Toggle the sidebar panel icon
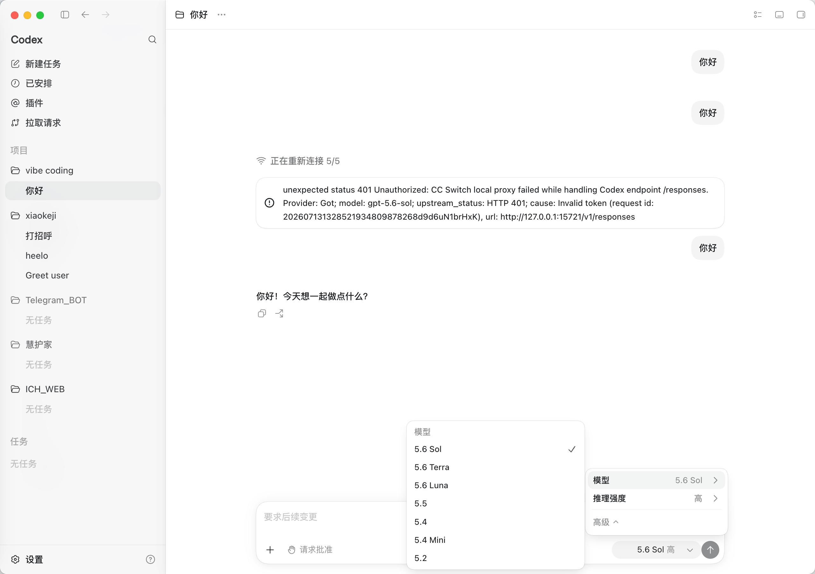 coord(65,15)
